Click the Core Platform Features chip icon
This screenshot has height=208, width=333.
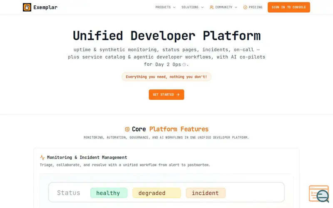pyautogui.click(x=127, y=129)
